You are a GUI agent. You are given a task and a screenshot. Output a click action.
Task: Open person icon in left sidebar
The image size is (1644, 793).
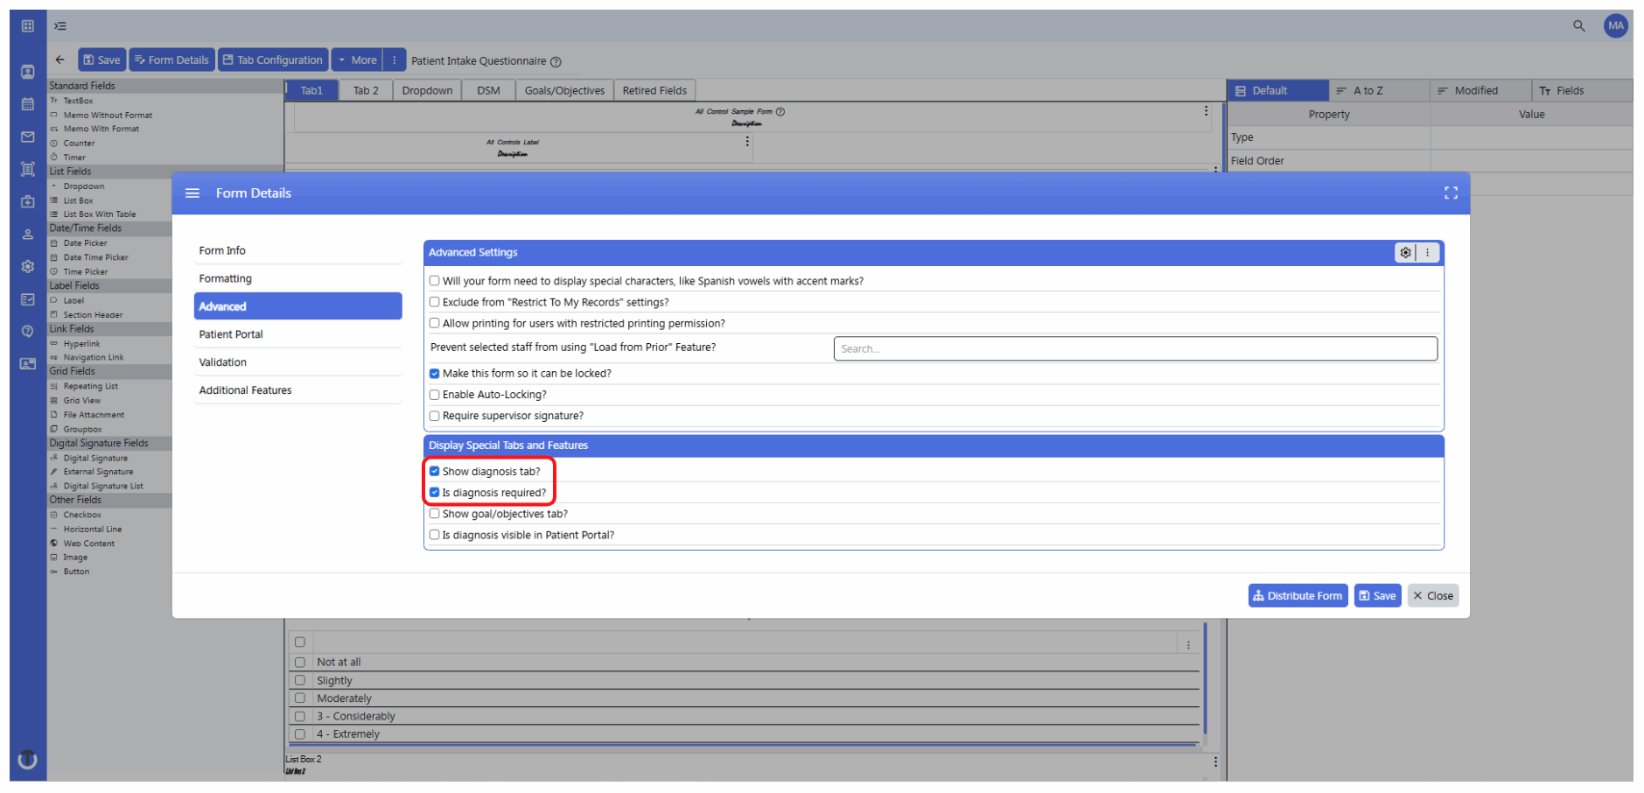(28, 235)
